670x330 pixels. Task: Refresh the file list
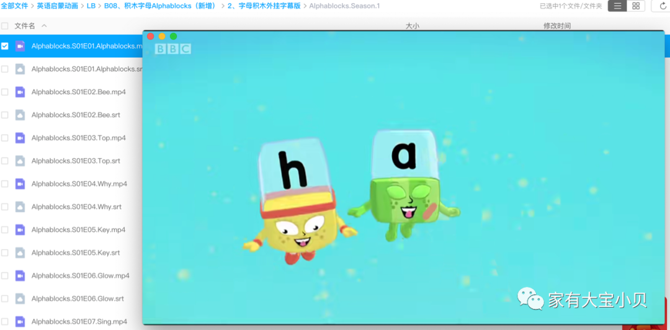point(663,6)
